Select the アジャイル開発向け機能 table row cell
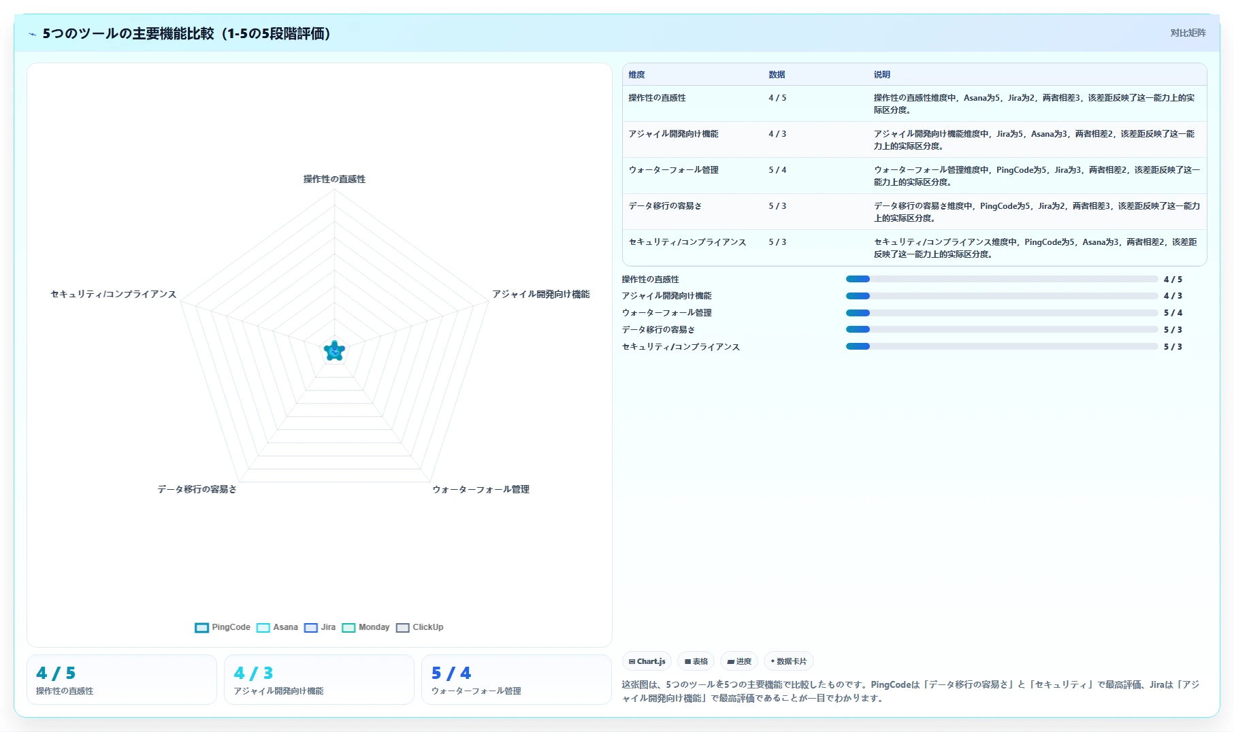This screenshot has height=732, width=1234. [x=673, y=134]
